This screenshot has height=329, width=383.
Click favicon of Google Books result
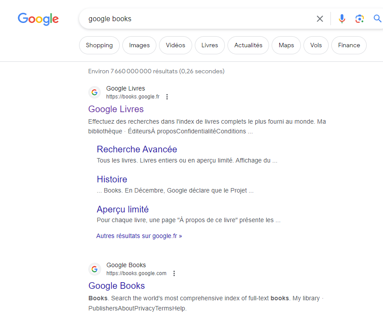pyautogui.click(x=95, y=269)
